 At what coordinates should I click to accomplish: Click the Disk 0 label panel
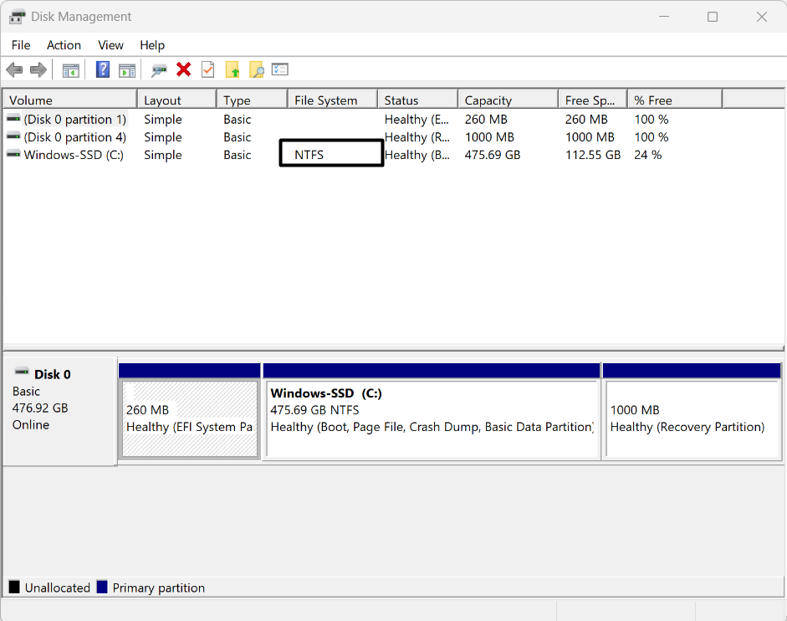59,410
